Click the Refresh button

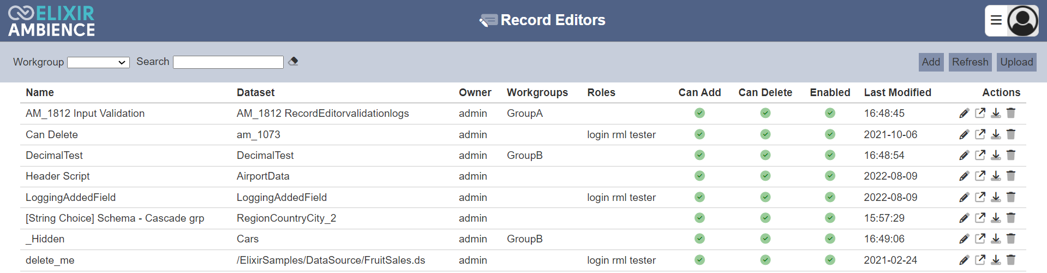coord(970,62)
